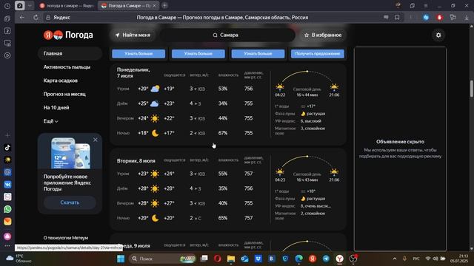Close the active Погода в Самаре tab
This screenshot has width=474, height=266.
click(x=155, y=6)
